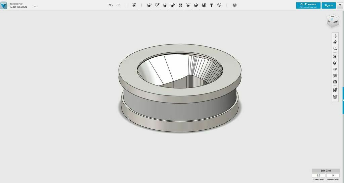This screenshot has width=344, height=183.
Task: Toggle the crossed-out cube-and-pencil icon
Action: click(x=335, y=90)
